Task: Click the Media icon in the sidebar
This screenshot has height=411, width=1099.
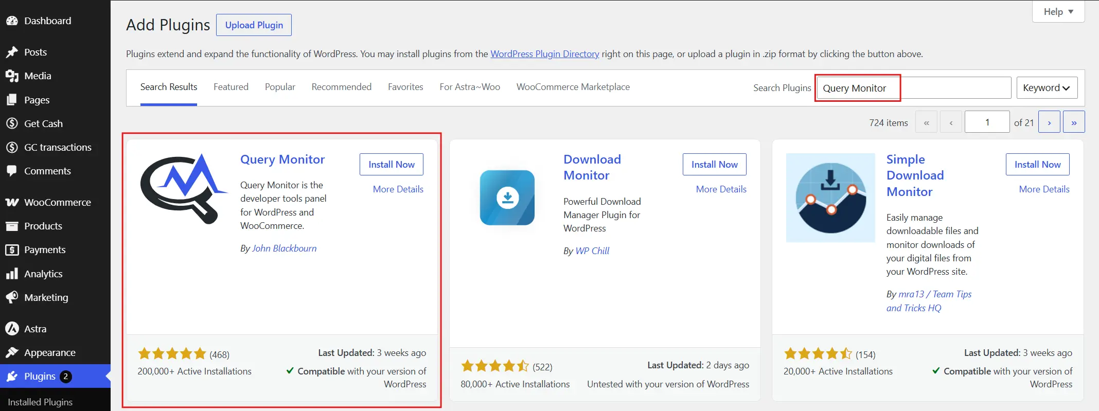Action: (x=12, y=76)
